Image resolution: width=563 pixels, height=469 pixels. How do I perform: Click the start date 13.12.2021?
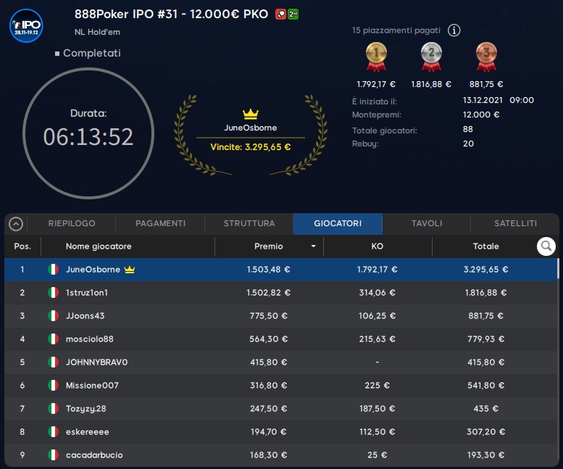tap(483, 100)
